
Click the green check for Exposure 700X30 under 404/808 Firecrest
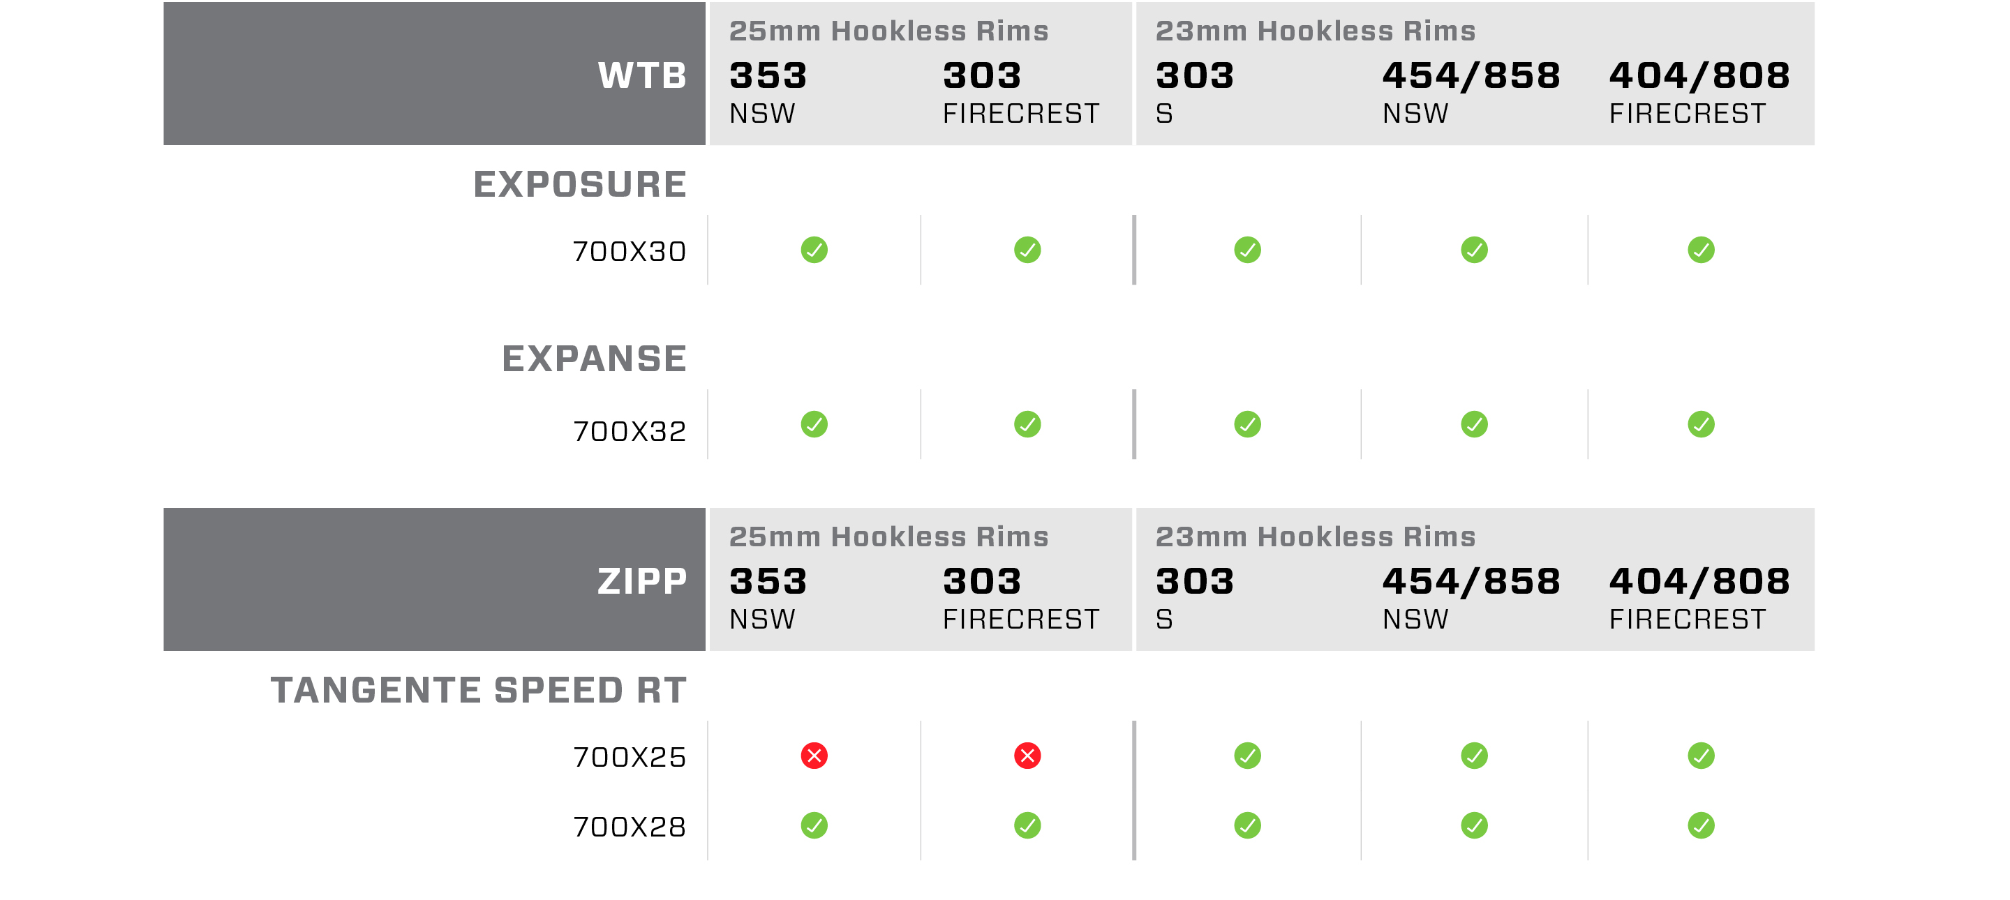(1700, 250)
